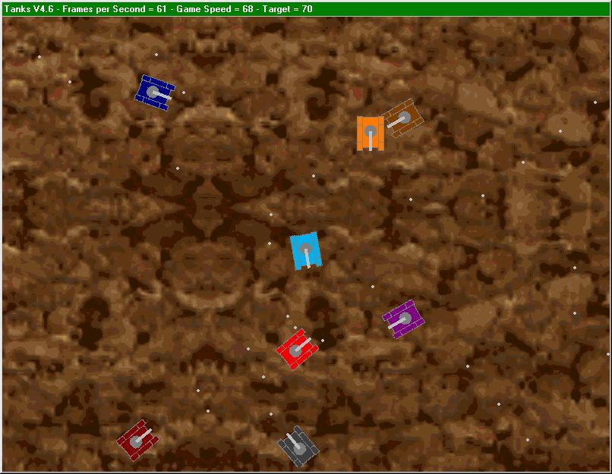Target the light blue tank in center

(x=306, y=250)
